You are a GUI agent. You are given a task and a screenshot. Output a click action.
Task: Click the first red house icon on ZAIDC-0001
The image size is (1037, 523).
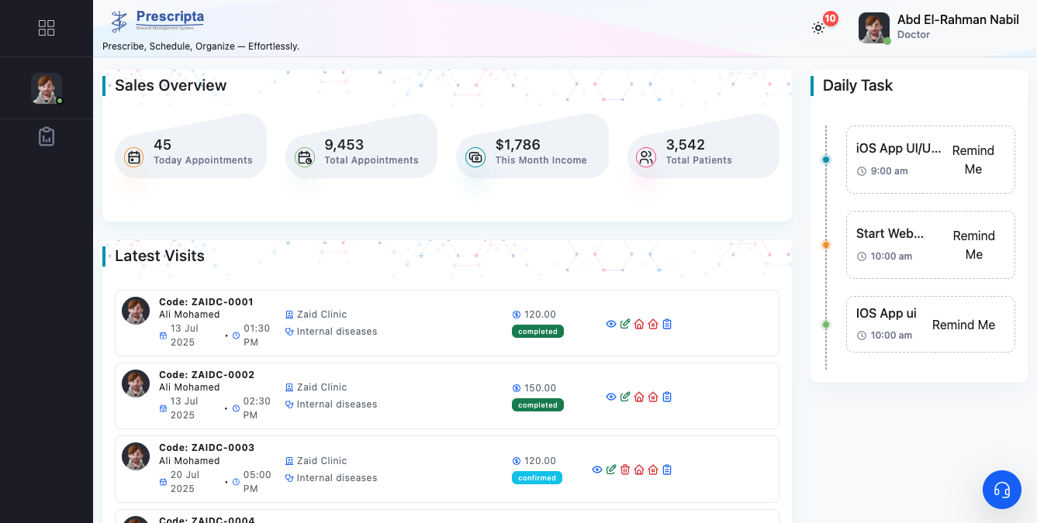[639, 324]
